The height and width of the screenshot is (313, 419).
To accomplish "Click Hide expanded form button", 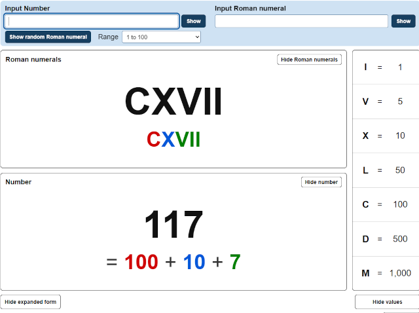I will click(x=31, y=302).
